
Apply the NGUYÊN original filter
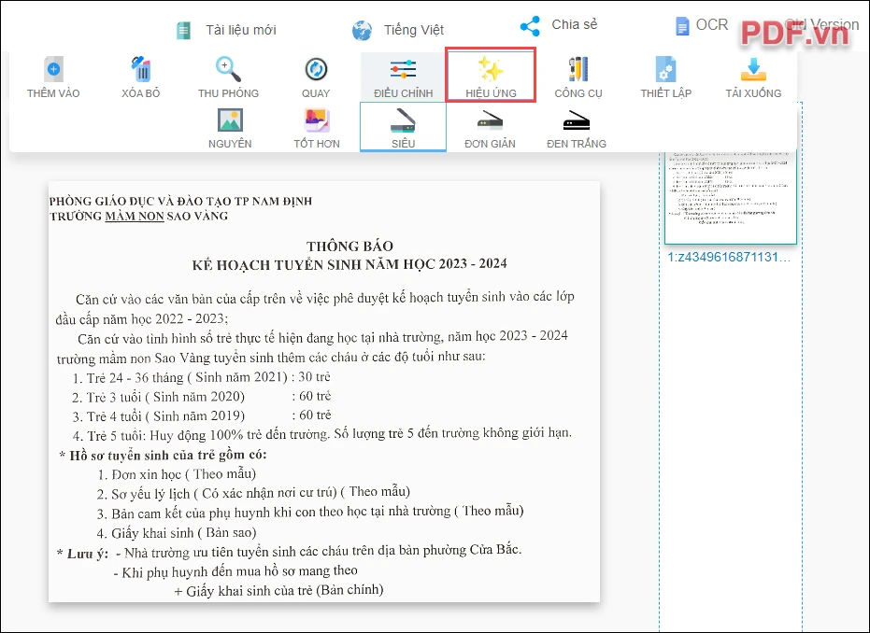(230, 128)
